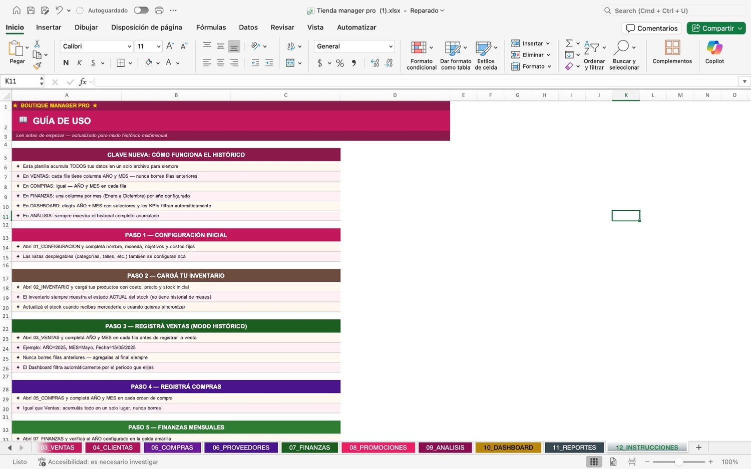Screen dimensions: 751x469
Task: Click the insert function fx icon
Action: pyautogui.click(x=83, y=82)
